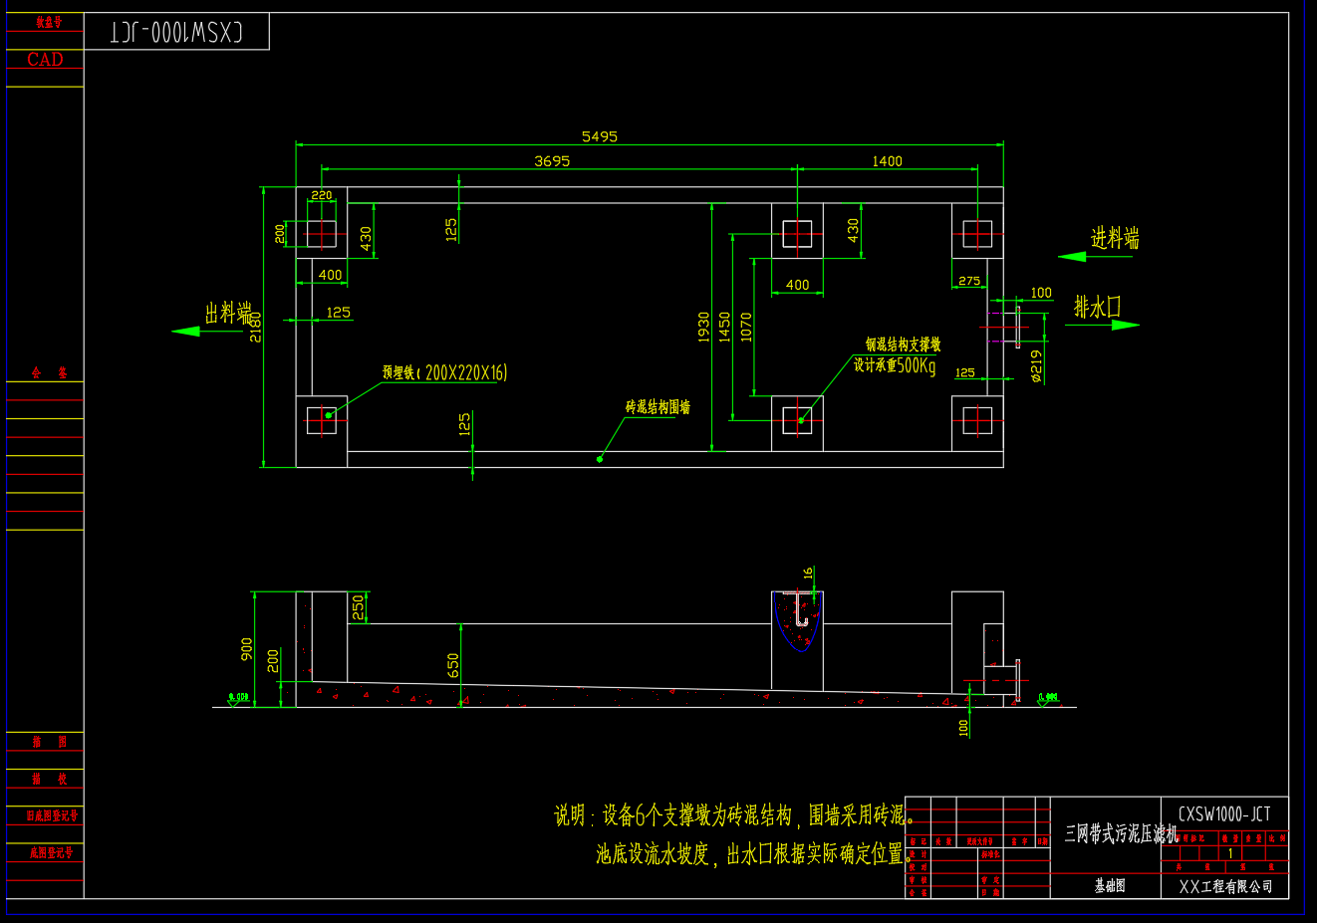The height and width of the screenshot is (923, 1317).
Task: Click the red CAD label in left margin
Action: click(45, 60)
